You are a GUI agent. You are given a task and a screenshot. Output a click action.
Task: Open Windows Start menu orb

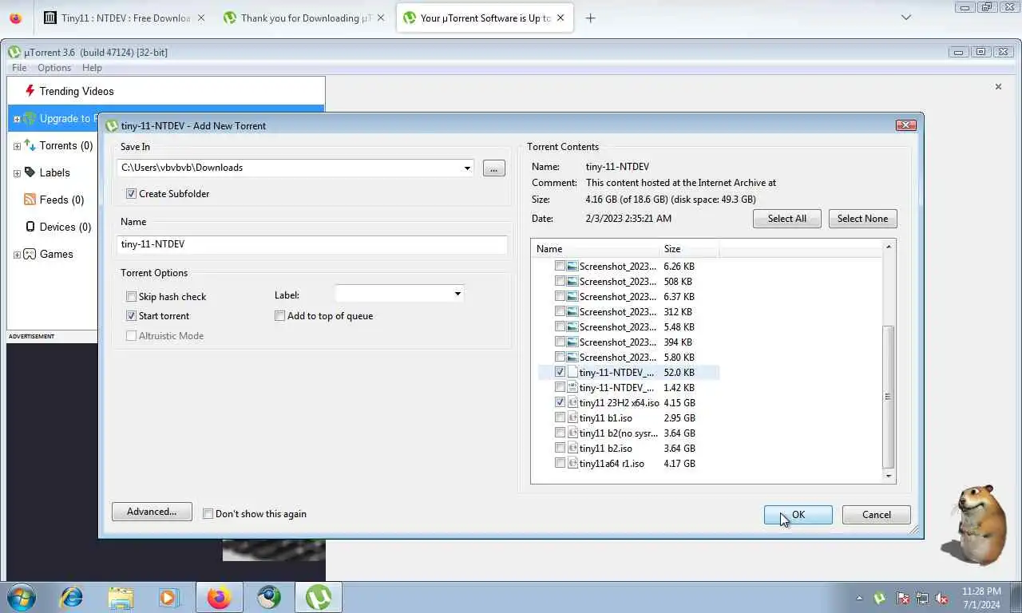coord(20,597)
